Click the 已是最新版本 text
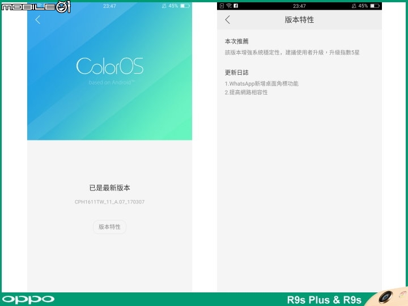This screenshot has width=408, height=306. pyautogui.click(x=109, y=188)
